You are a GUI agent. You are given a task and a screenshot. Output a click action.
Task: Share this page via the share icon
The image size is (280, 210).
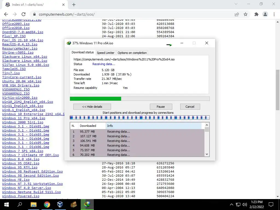tap(237, 14)
